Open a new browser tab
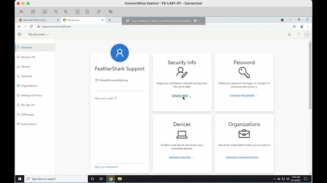The image size is (327, 183). coord(109,20)
